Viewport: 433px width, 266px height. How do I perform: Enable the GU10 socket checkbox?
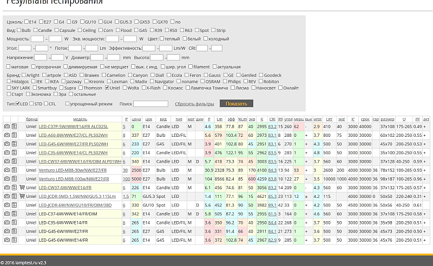82,22
